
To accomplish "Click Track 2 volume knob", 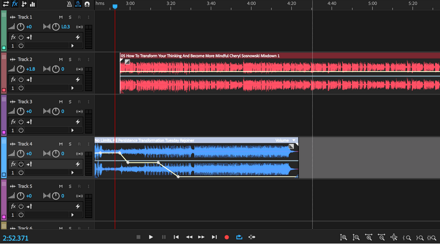I will tap(21, 69).
